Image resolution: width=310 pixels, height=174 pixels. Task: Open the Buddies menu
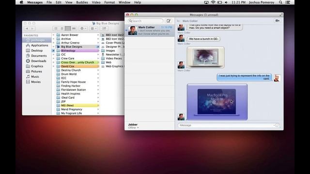(x=82, y=2)
